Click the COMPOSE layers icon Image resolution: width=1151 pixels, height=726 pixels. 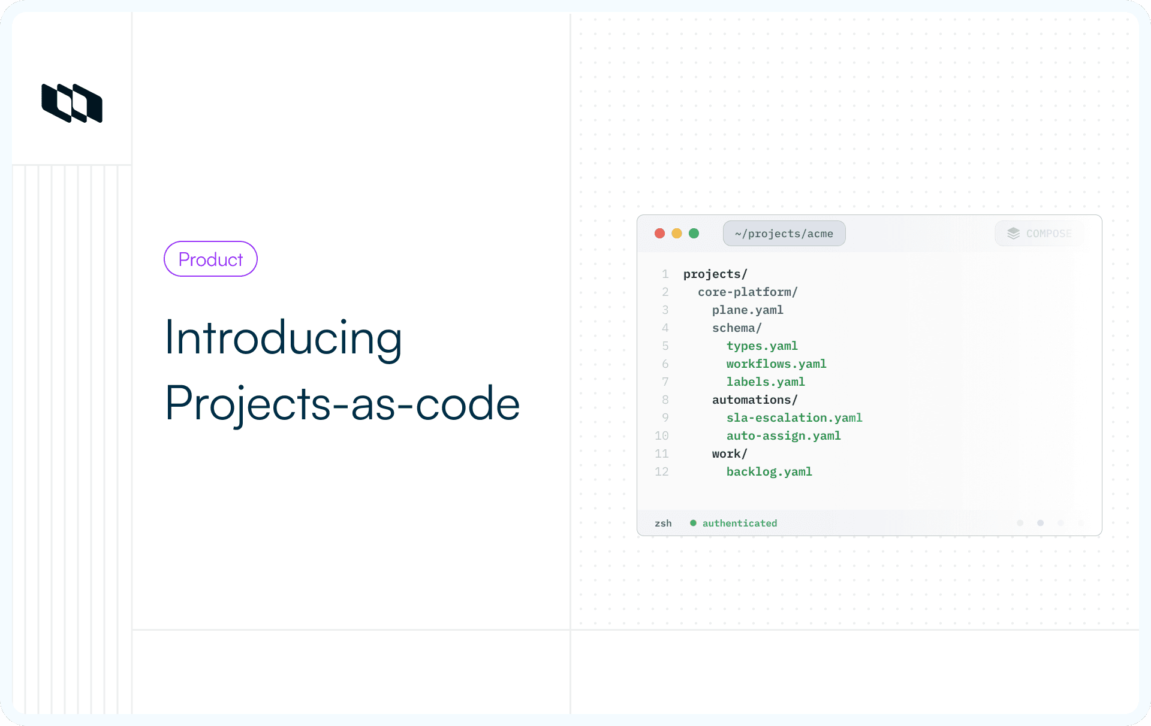pyautogui.click(x=1013, y=234)
